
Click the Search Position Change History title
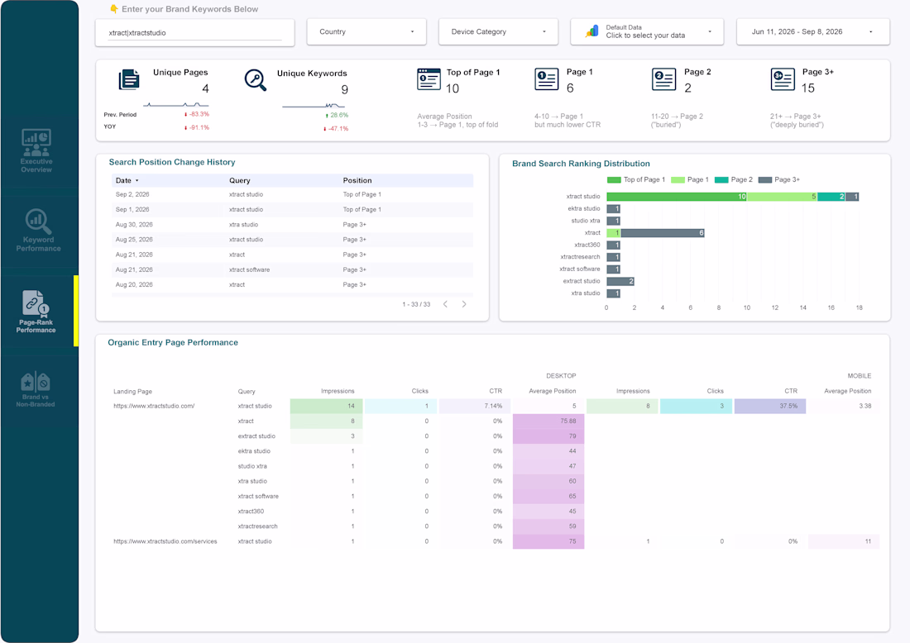pos(172,162)
